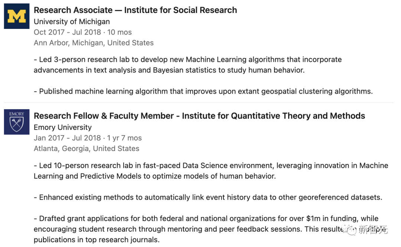Viewport: 401px width, 247px height.
Task: Click 'publications in top research journals' line
Action: click(97, 240)
